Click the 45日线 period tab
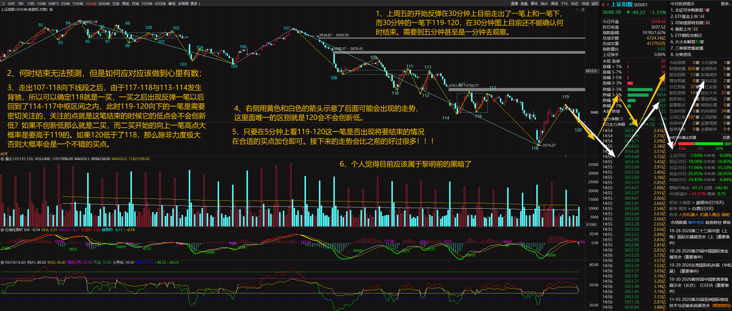 160,3
